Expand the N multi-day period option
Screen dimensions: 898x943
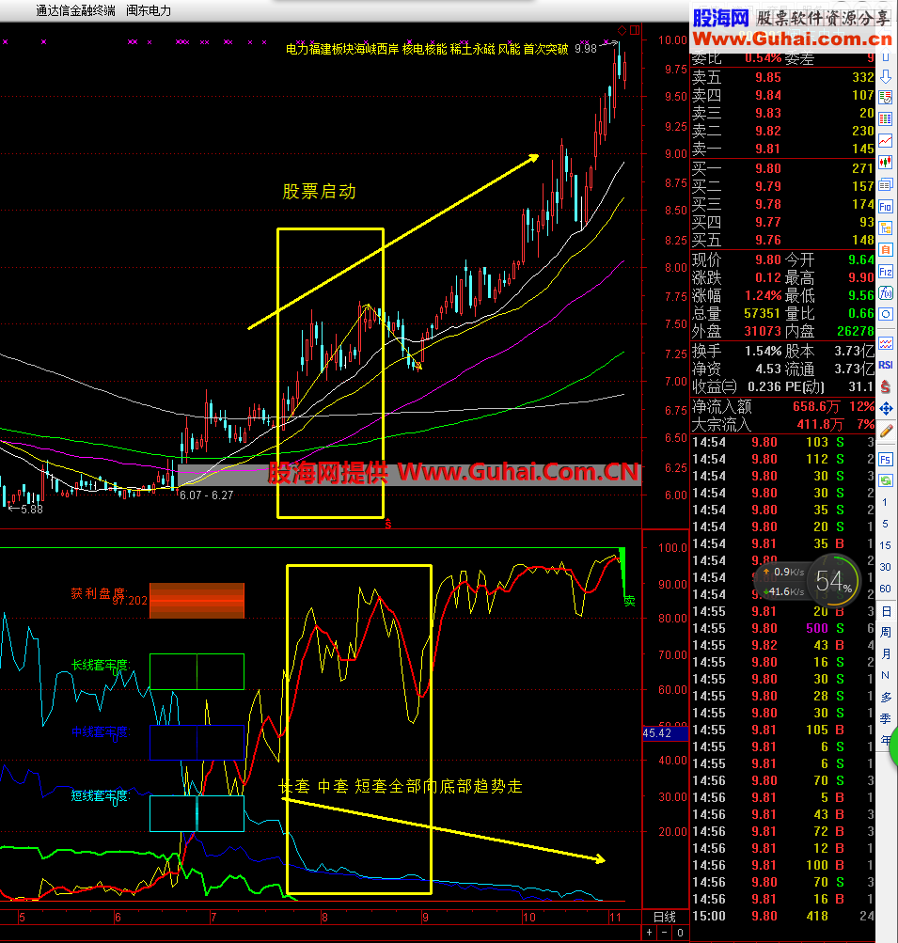point(886,675)
